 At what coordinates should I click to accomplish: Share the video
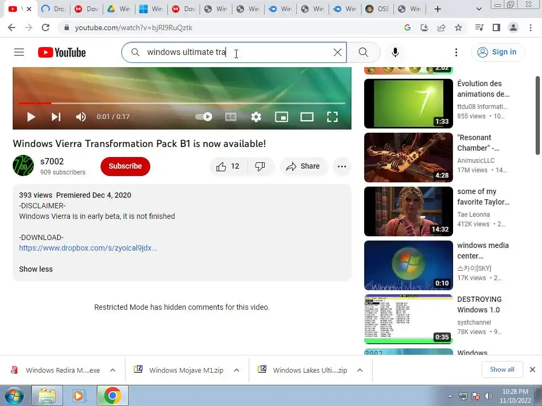[x=303, y=167]
